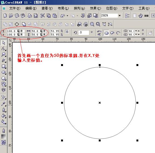Select the Eyedropper tool
Image resolution: width=155 pixels, height=153 pixels.
coord(3,104)
